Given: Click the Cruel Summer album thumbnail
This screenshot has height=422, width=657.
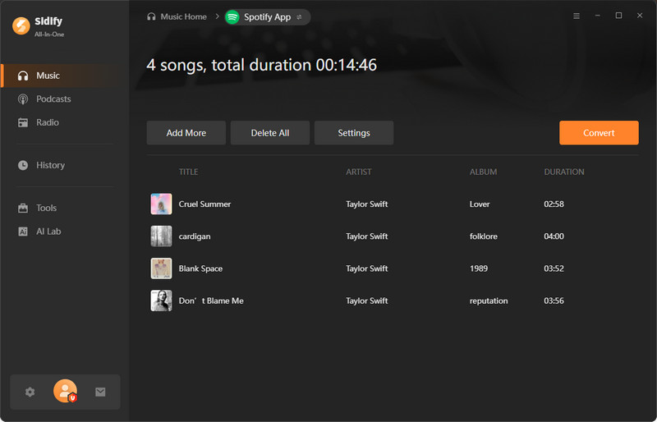Looking at the screenshot, I should tap(161, 204).
